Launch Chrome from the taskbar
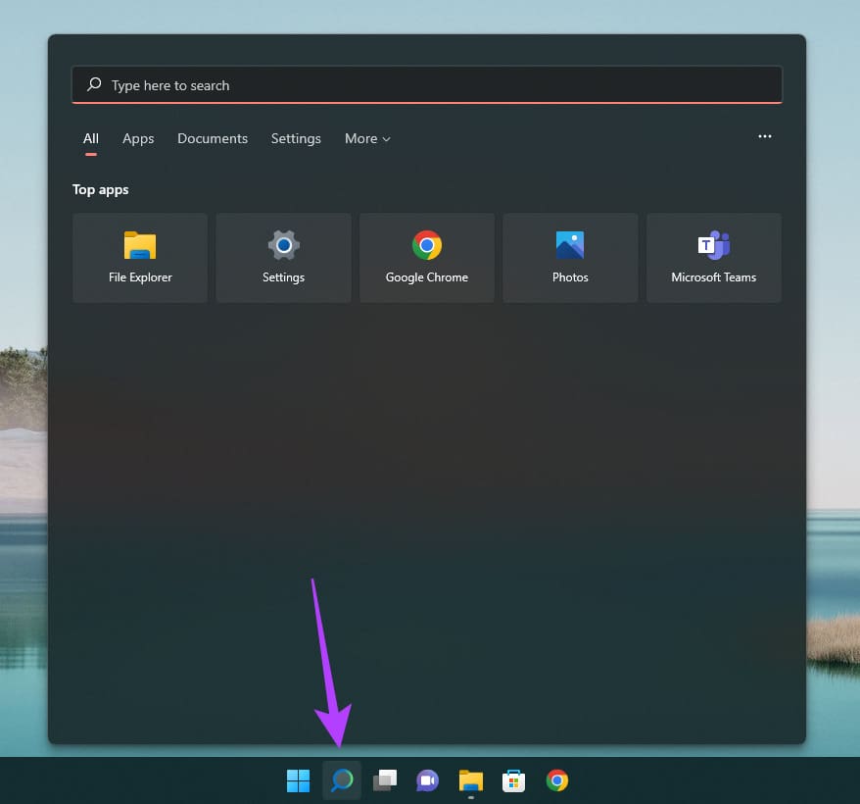Screen dimensions: 860x804 [x=556, y=780]
